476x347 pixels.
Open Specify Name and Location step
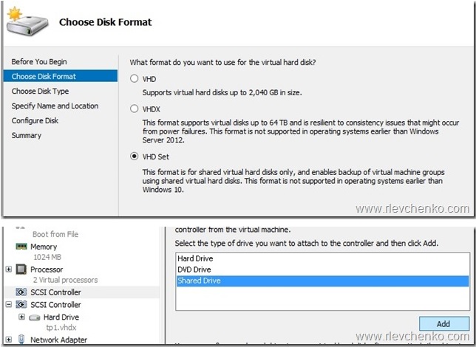coord(55,106)
